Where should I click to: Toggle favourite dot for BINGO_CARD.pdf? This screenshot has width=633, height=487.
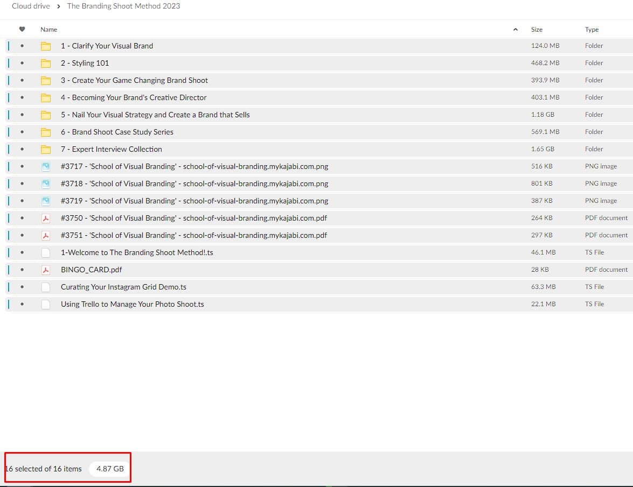(x=22, y=270)
